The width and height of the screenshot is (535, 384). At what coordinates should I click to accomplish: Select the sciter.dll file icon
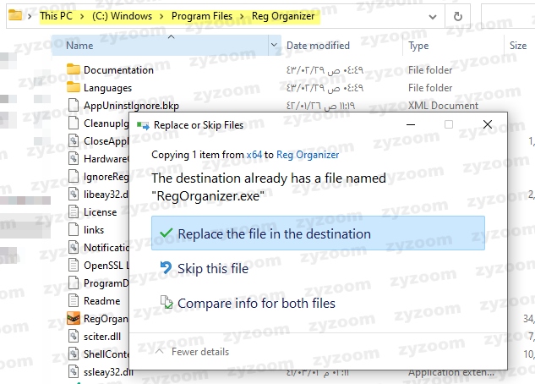pyautogui.click(x=74, y=336)
